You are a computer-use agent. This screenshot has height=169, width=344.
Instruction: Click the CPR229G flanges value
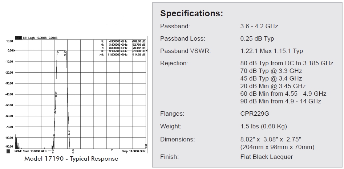[x=255, y=114]
